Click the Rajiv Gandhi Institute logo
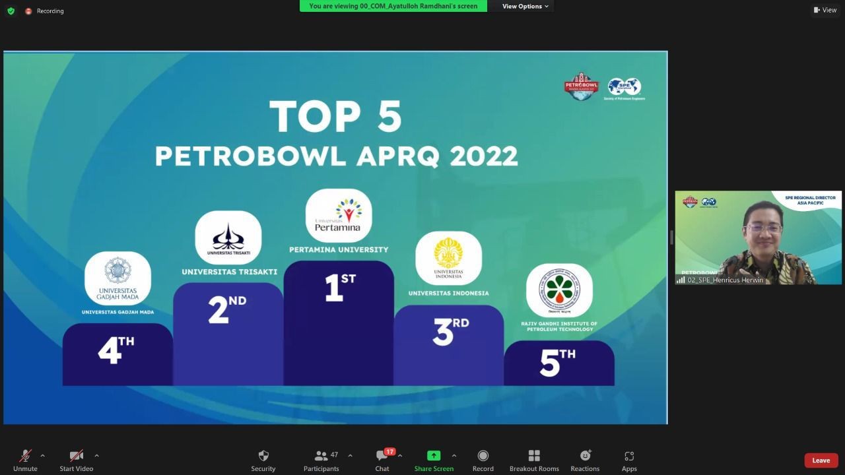845x475 pixels. coord(559,290)
